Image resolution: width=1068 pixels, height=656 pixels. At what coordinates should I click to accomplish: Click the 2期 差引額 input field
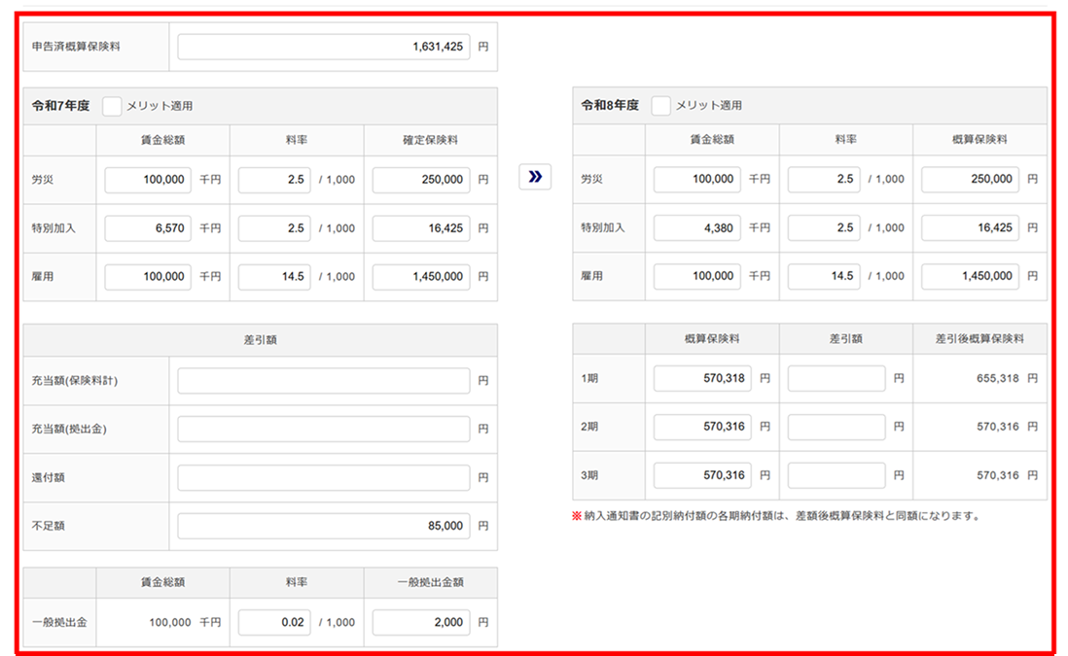(x=837, y=427)
